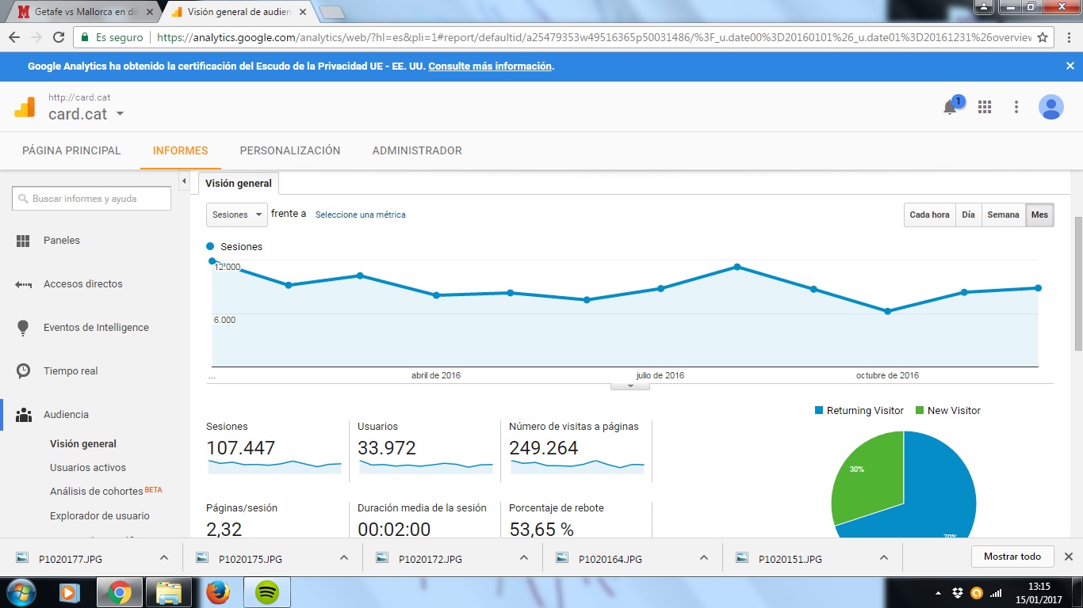Click the user account avatar
Viewport: 1083px width, 608px height.
(x=1050, y=107)
